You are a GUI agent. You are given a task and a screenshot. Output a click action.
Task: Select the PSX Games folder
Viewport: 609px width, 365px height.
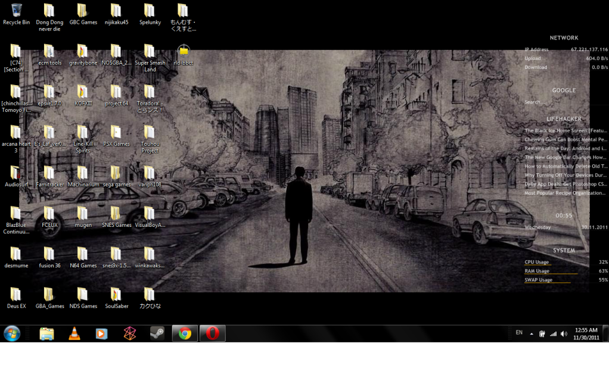coord(117,136)
